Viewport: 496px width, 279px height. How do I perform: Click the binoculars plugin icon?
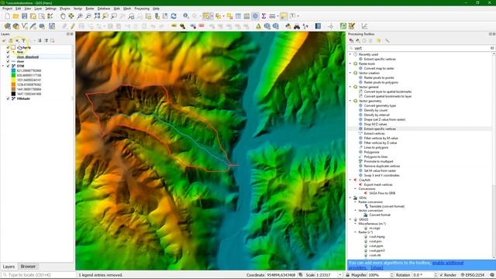pyautogui.click(x=297, y=26)
